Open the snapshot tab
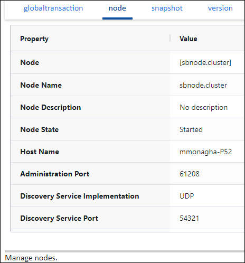 tap(167, 8)
